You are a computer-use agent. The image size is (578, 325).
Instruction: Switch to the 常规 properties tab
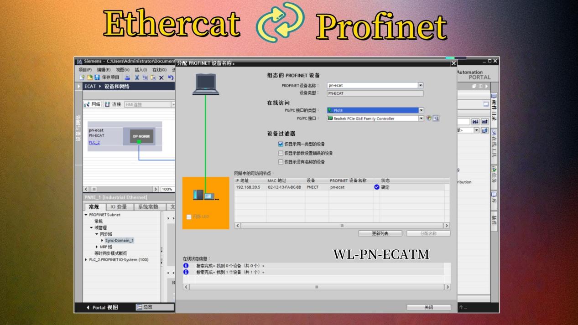pos(94,207)
